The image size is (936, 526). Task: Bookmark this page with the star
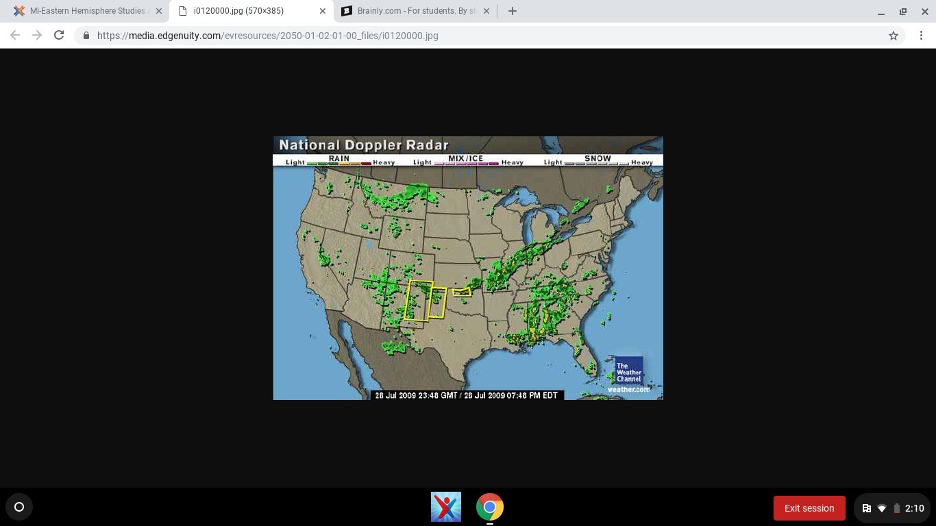click(x=894, y=36)
